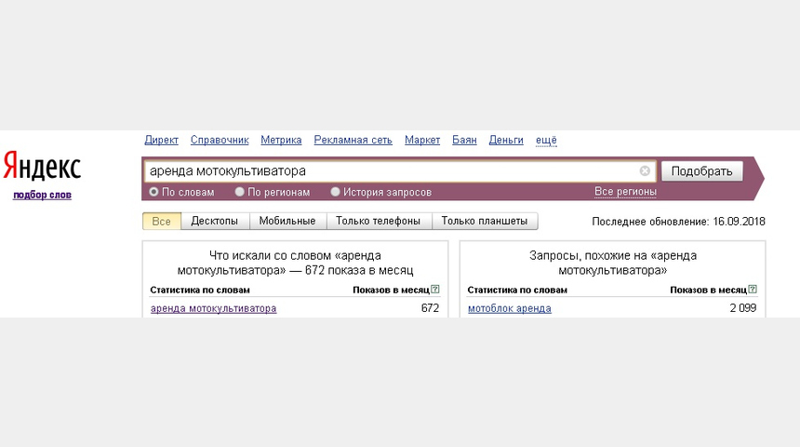Image resolution: width=800 pixels, height=447 pixels.
Task: Open 'мотоблок аренда' similar query link
Action: point(509,308)
